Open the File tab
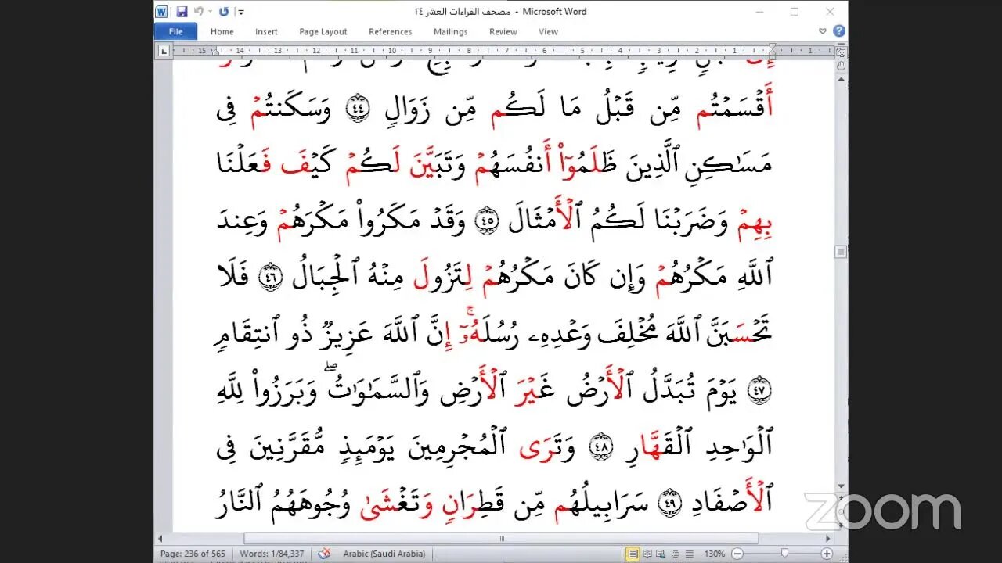Viewport: 1002px width, 563px height. point(176,31)
